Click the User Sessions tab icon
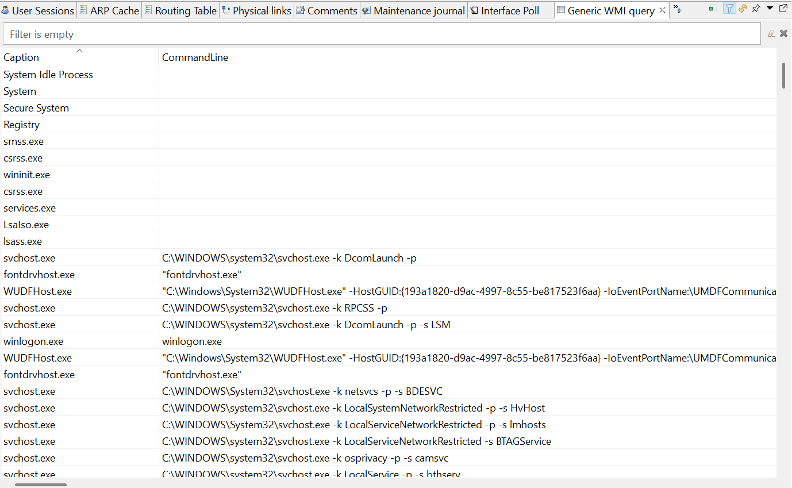The width and height of the screenshot is (792, 488). 6,10
